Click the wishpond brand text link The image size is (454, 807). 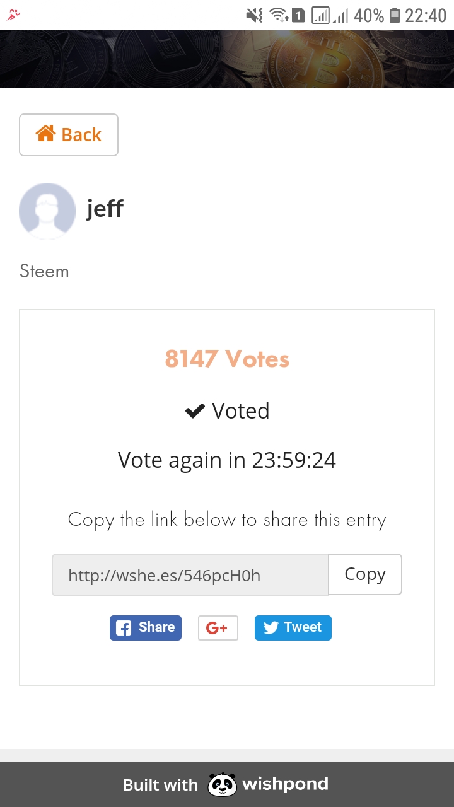(x=285, y=784)
